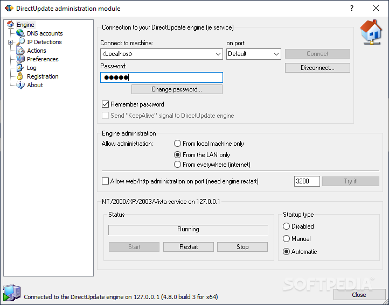
Task: Click the IP Detections magnifier icon
Action: pos(20,42)
